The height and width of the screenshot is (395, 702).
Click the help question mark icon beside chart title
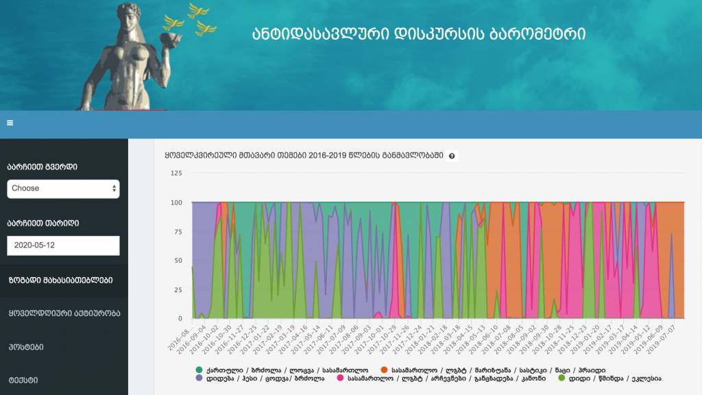[x=452, y=156]
